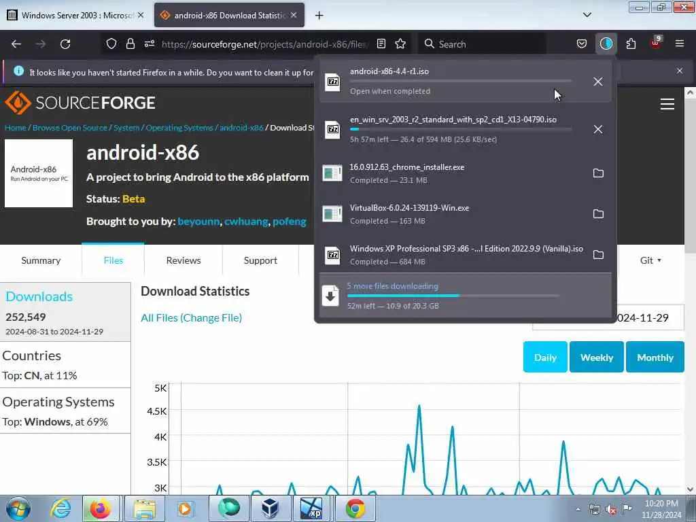Viewport: 696px width, 522px height.
Task: Click the download arrow icon for more files
Action: click(330, 296)
